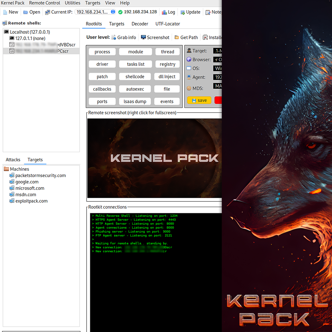The image size is (332, 332).
Task: Click the Kernel Pack remote screenshot preview
Action: [x=154, y=158]
